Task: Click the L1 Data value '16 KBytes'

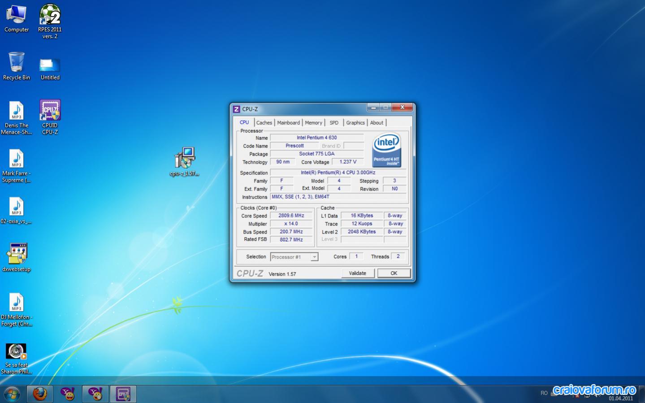Action: 362,216
